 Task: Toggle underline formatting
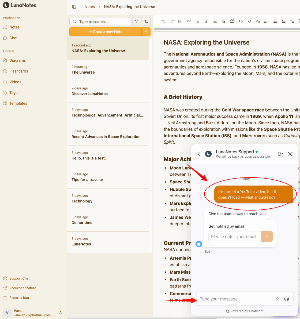click(x=215, y=21)
